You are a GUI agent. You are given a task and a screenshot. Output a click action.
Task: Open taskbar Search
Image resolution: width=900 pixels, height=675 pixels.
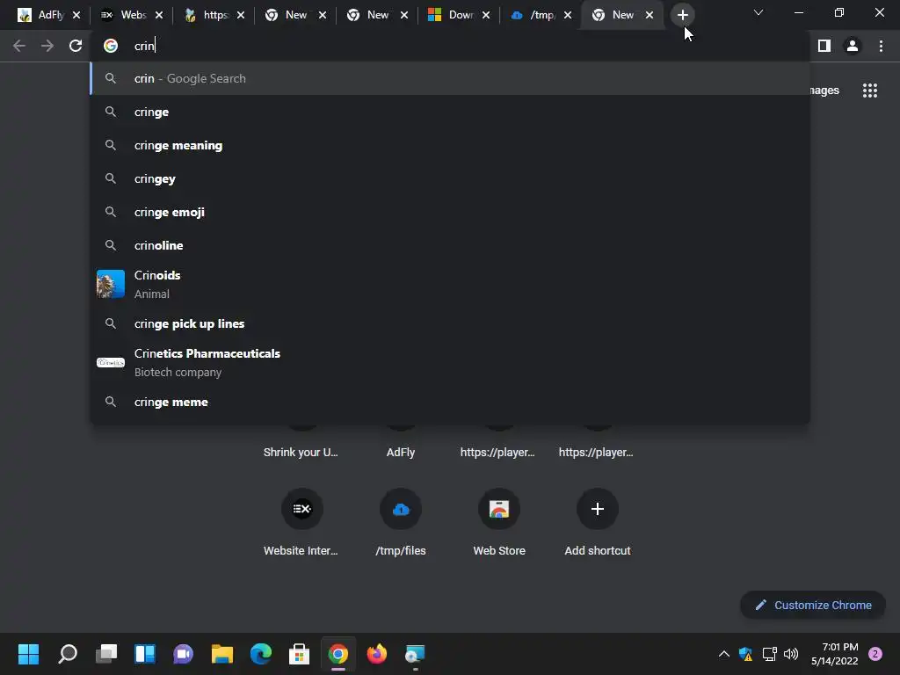(x=68, y=653)
